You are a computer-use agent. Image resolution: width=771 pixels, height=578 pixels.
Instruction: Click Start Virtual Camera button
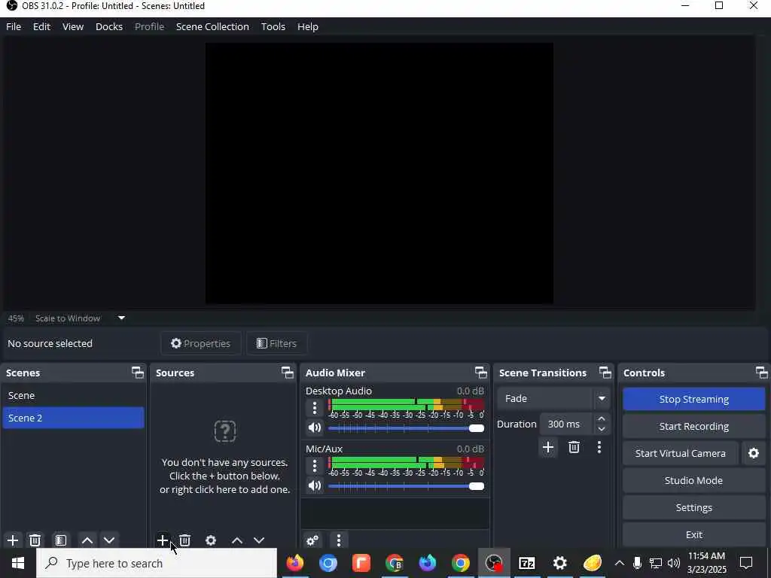(x=681, y=453)
